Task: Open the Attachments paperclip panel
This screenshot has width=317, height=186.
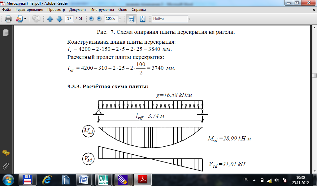Action: [x=6, y=166]
